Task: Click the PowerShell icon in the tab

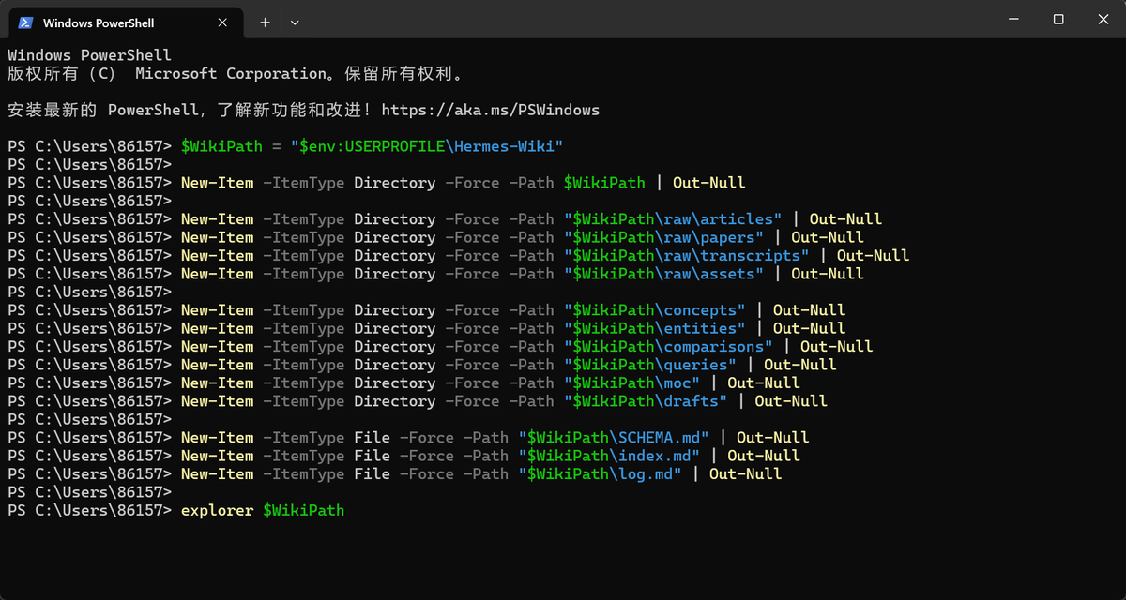Action: click(25, 22)
